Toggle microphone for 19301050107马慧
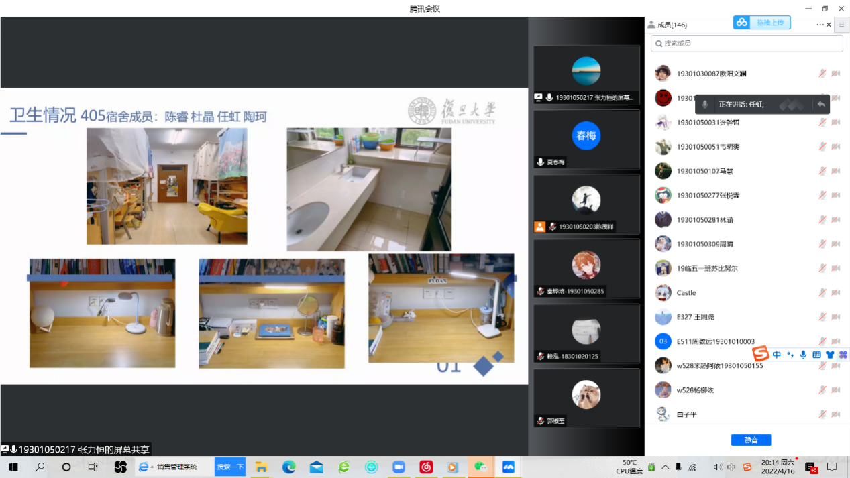The width and height of the screenshot is (850, 478). [x=822, y=171]
